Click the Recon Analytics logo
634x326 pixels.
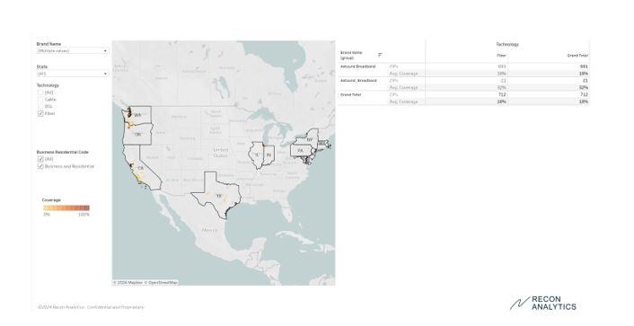[x=543, y=303]
